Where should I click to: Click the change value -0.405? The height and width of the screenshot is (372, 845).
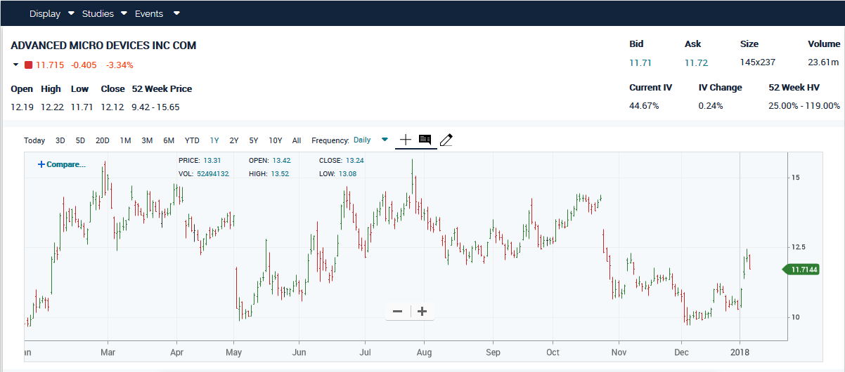[x=84, y=65]
